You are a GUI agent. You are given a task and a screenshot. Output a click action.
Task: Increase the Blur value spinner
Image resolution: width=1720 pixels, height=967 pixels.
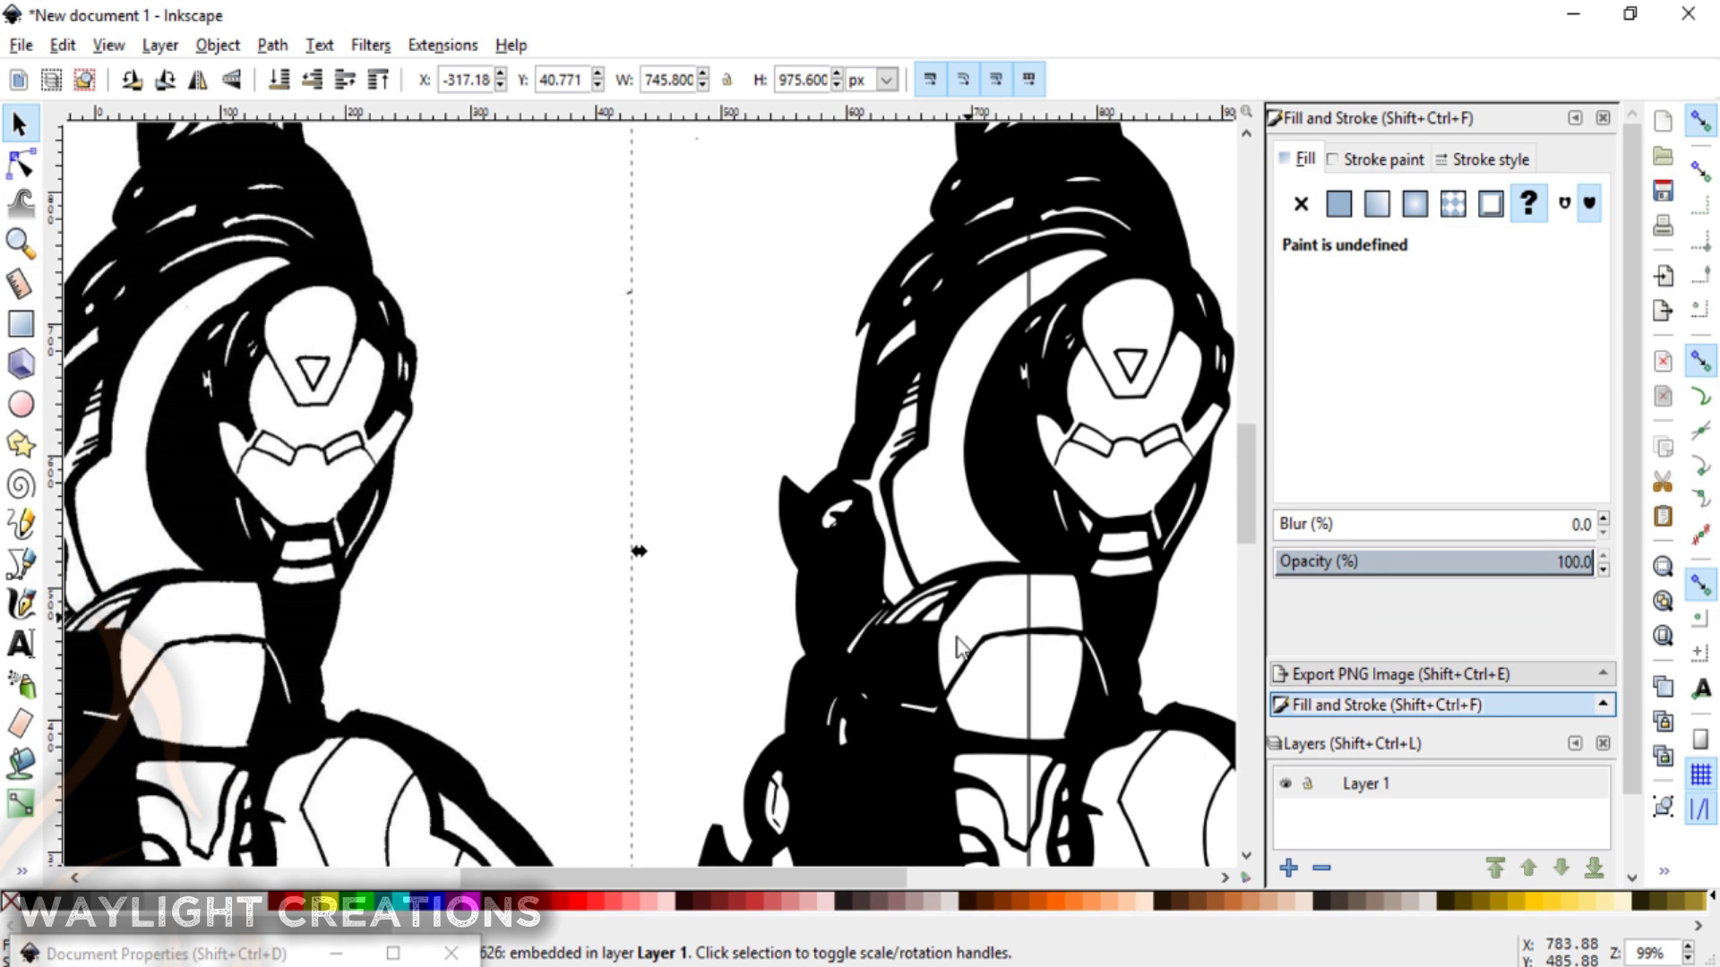tap(1604, 518)
